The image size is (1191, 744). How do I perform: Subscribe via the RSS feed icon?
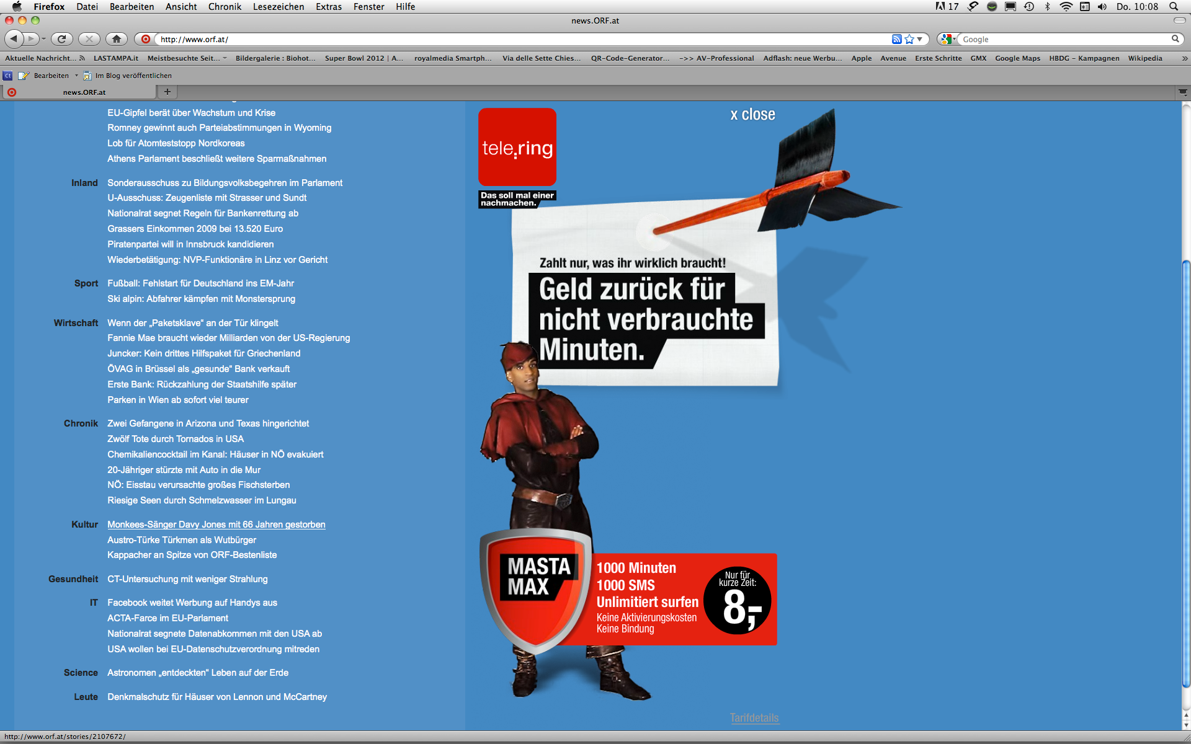click(897, 39)
